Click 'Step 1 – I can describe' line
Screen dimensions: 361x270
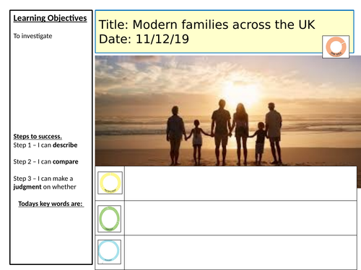click(45, 145)
